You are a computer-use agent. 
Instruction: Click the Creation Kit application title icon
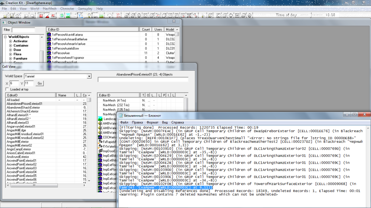pyautogui.click(x=2, y=3)
